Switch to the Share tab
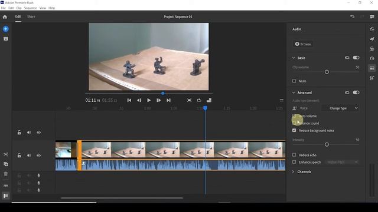The image size is (378, 212). tap(31, 16)
